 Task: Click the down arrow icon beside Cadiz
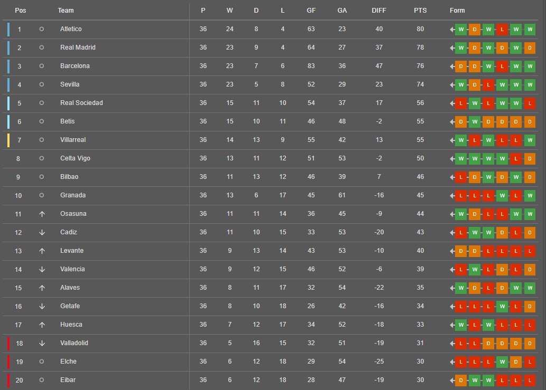42,233
